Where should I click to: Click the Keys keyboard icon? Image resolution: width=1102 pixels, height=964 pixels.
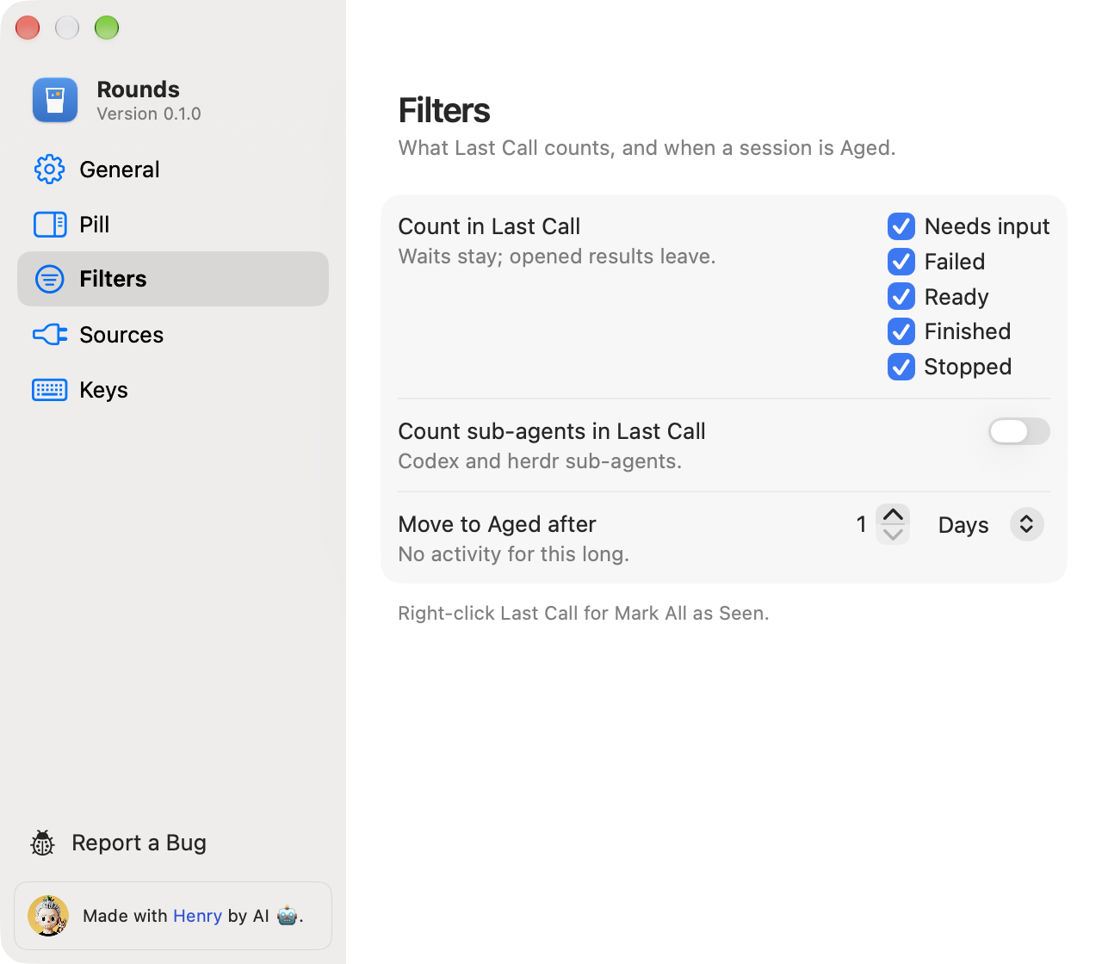50,390
